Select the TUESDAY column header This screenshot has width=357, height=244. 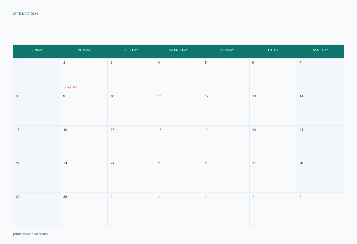click(131, 50)
